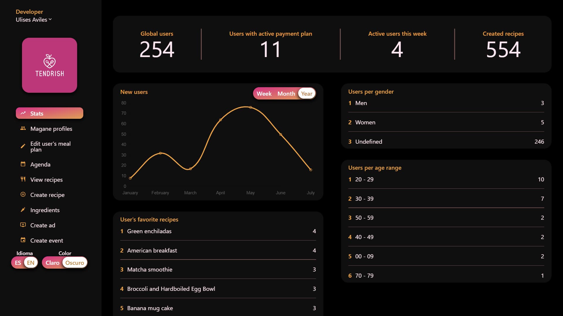Open the Create recipe page
This screenshot has height=316, width=563.
[x=50, y=195]
